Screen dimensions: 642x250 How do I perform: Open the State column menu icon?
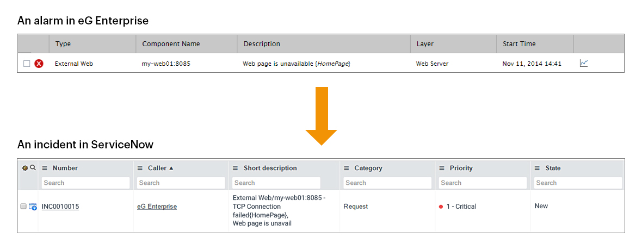point(538,168)
